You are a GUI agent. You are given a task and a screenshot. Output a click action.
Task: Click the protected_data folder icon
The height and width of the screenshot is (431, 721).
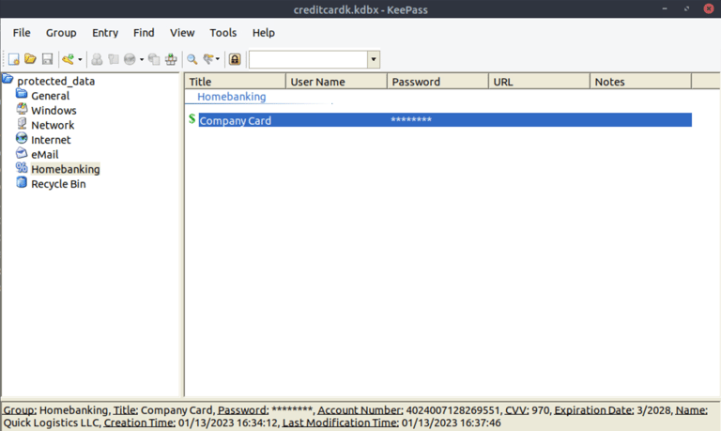(8, 79)
